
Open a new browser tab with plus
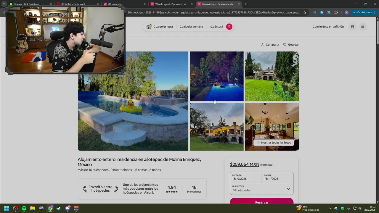coord(246,4)
